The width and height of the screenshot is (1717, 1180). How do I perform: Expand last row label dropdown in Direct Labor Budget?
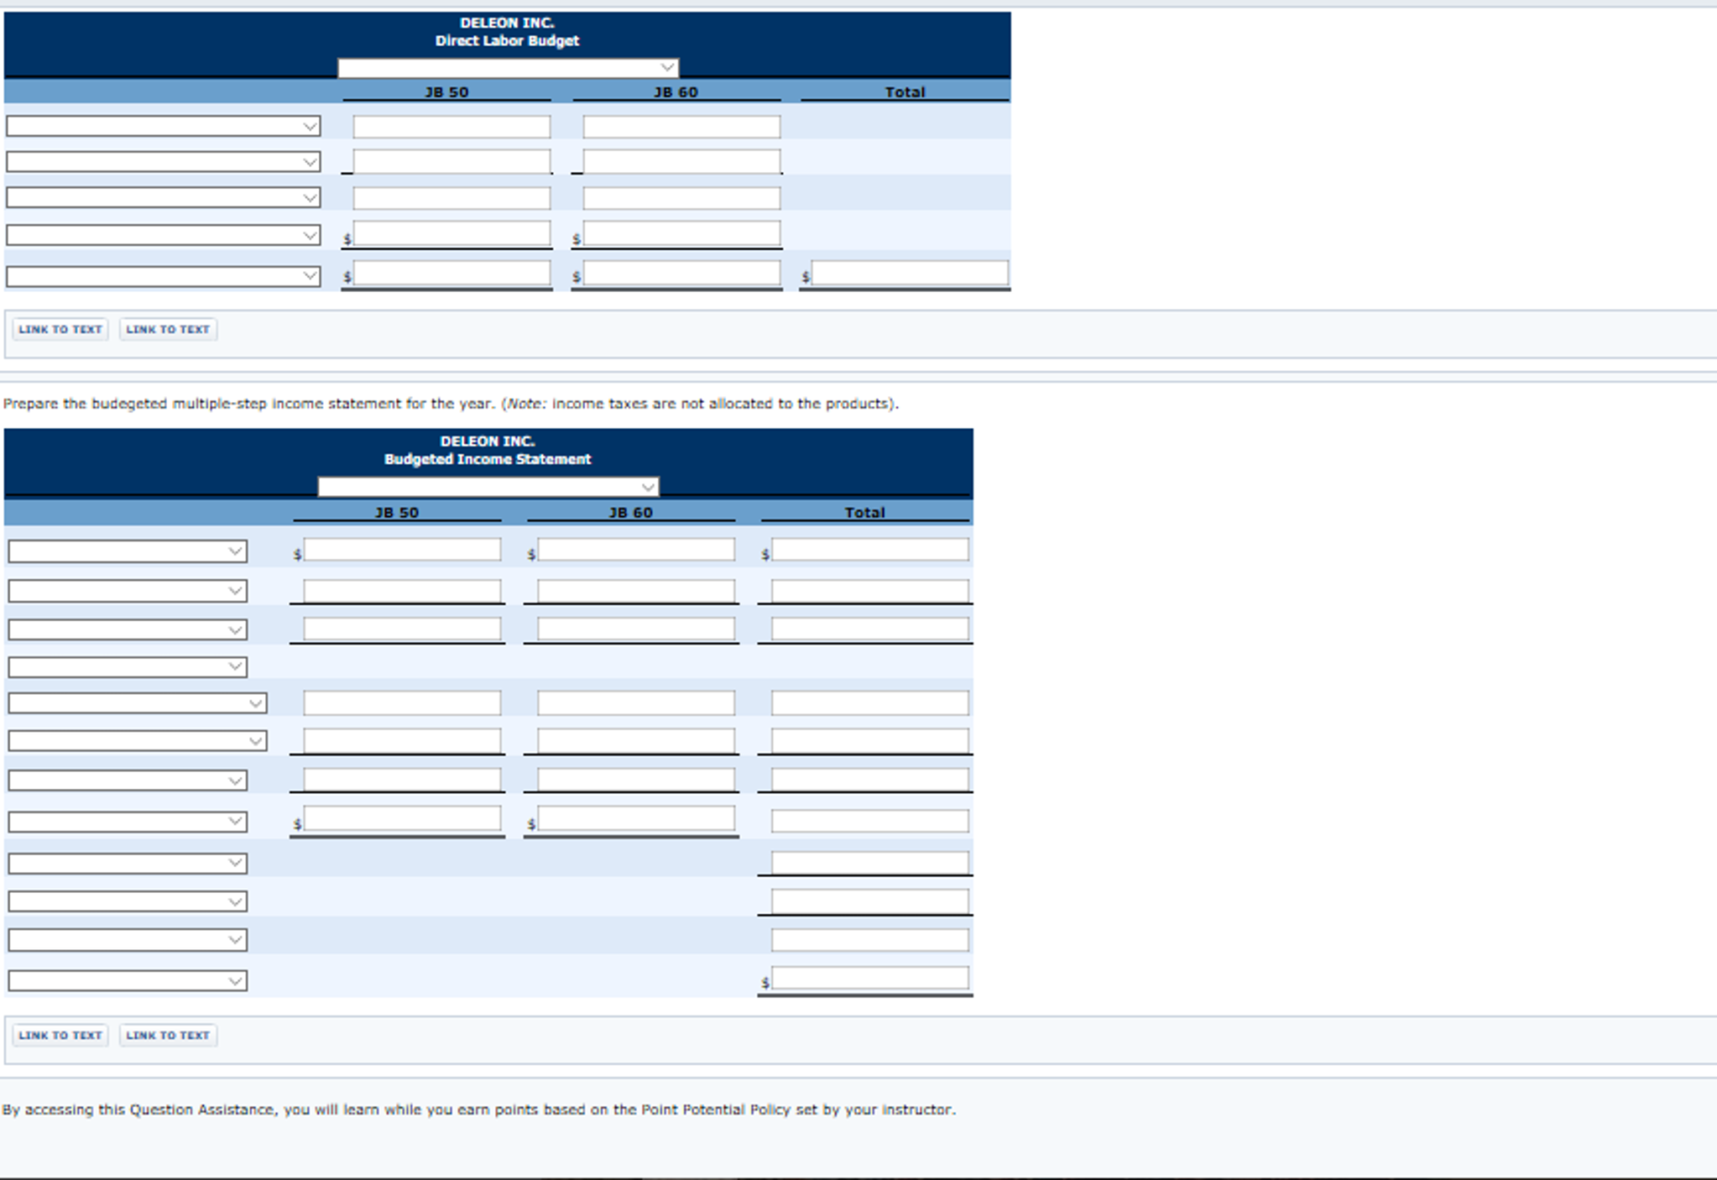(163, 276)
